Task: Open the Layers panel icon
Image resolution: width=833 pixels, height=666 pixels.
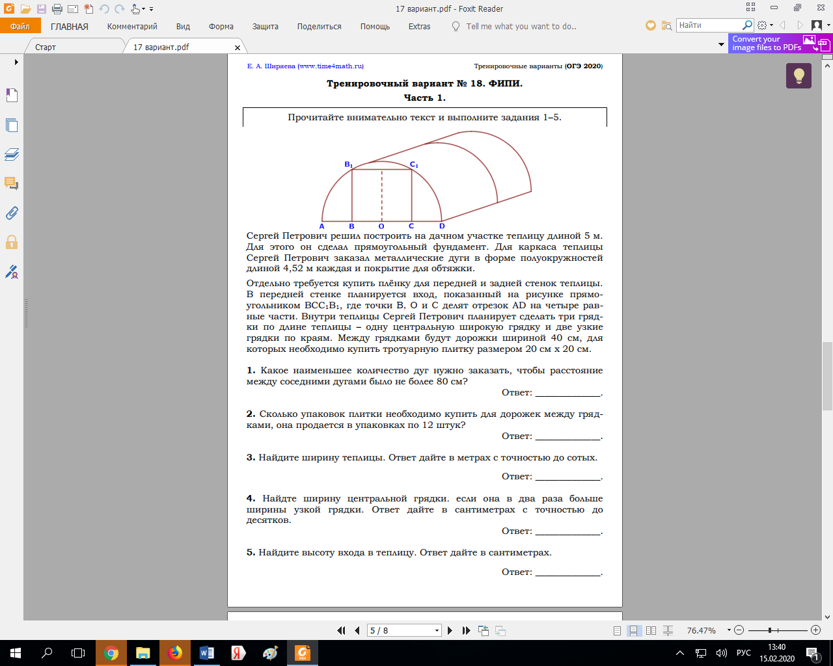Action: pos(12,154)
